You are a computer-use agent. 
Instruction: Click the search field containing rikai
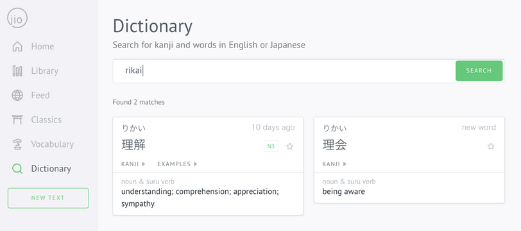(284, 71)
